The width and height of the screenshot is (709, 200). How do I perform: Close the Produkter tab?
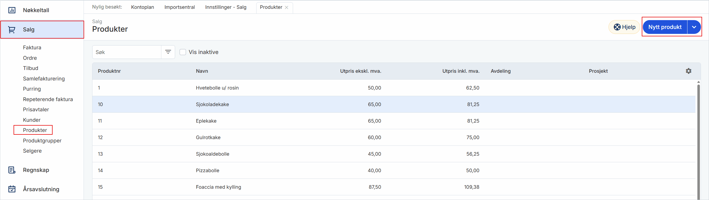pyautogui.click(x=287, y=7)
